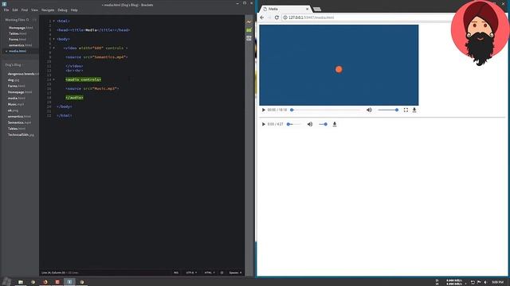
Task: Click the linting status icon in status bar
Action: point(222,272)
